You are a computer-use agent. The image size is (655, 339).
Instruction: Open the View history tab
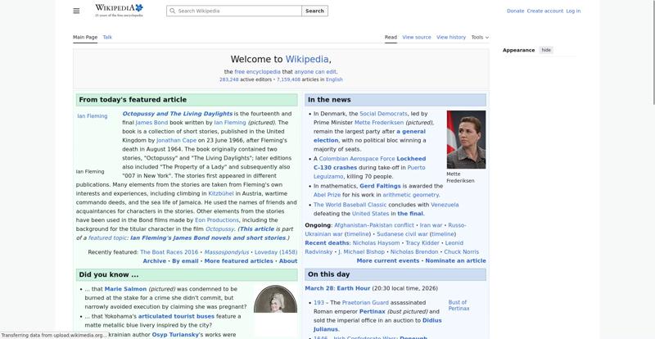[451, 37]
